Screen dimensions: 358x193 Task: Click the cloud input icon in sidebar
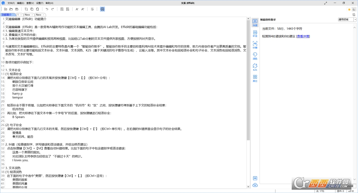tap(255, 185)
